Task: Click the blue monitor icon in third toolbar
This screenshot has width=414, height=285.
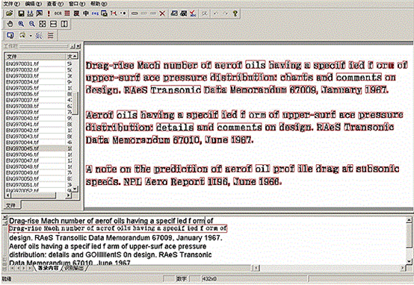Action: [10, 35]
